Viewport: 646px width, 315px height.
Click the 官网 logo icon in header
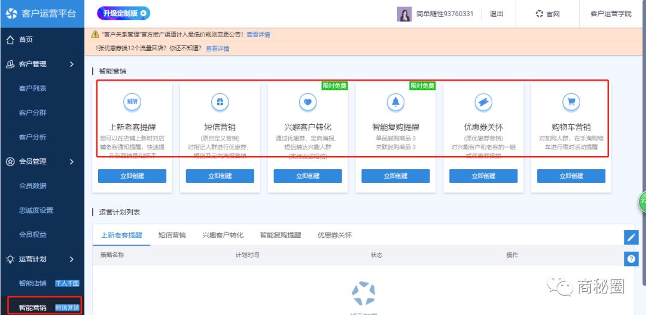(x=540, y=14)
